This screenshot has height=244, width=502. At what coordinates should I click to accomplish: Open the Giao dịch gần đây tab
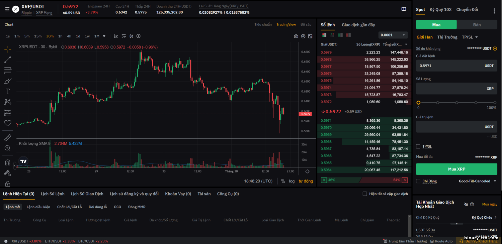click(358, 25)
